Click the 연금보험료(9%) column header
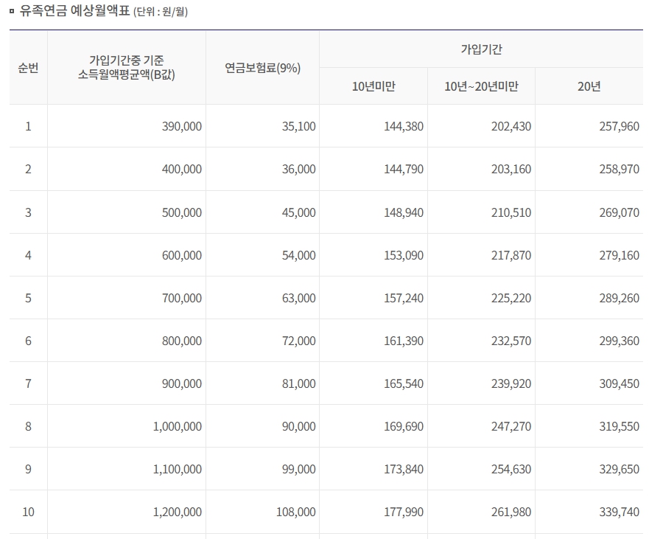Screen dimensions: 649x539 click(x=262, y=68)
